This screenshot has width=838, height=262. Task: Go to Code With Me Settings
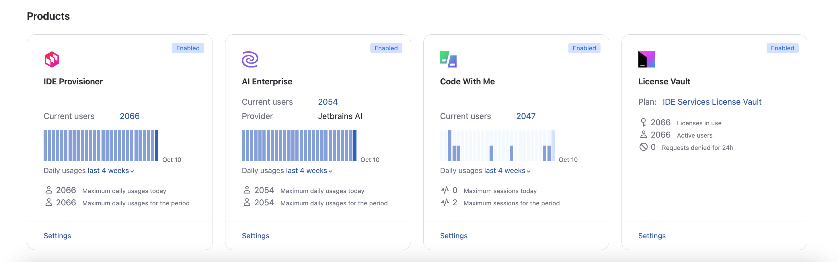pyautogui.click(x=453, y=236)
